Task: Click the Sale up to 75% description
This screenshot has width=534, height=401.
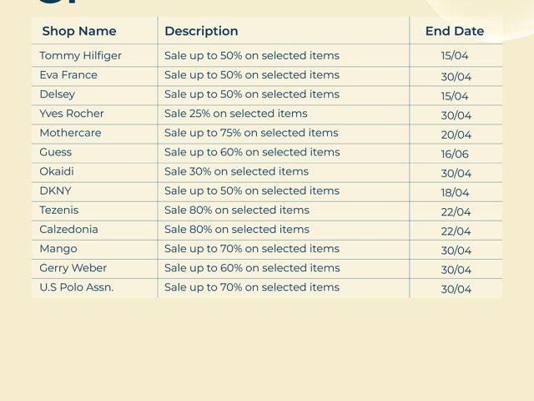Action: pyautogui.click(x=251, y=133)
